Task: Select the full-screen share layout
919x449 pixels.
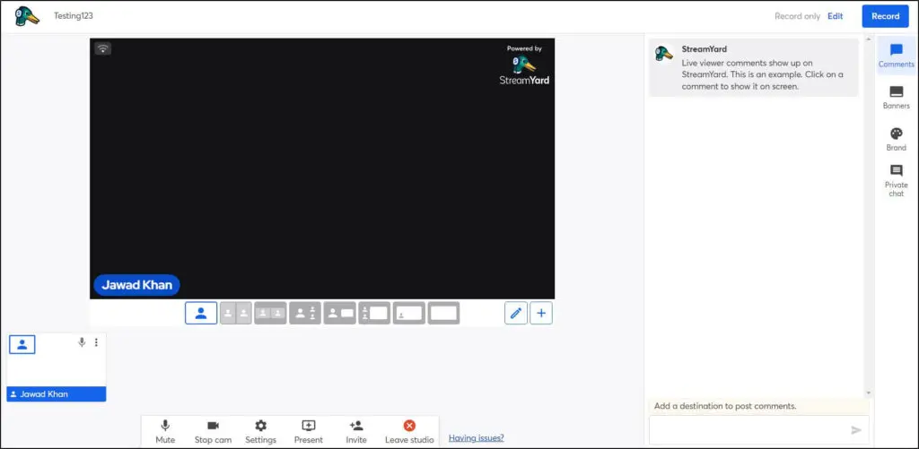Action: [x=443, y=313]
